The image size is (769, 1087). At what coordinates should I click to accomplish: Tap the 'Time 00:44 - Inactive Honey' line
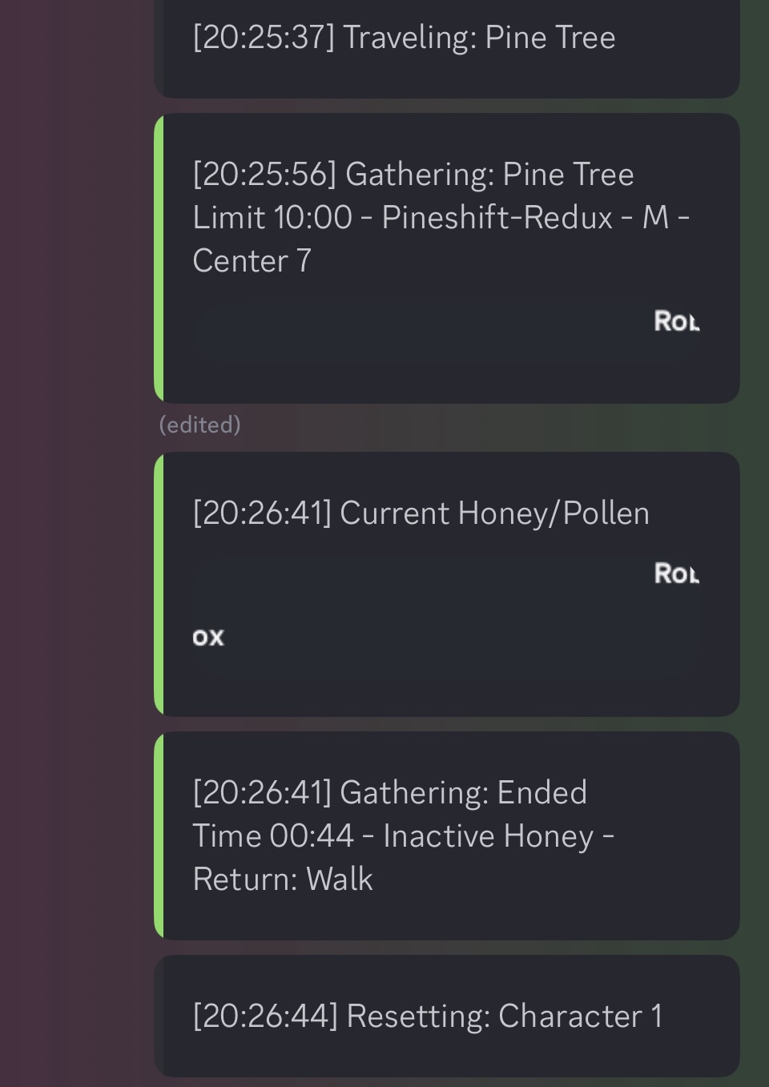click(403, 836)
